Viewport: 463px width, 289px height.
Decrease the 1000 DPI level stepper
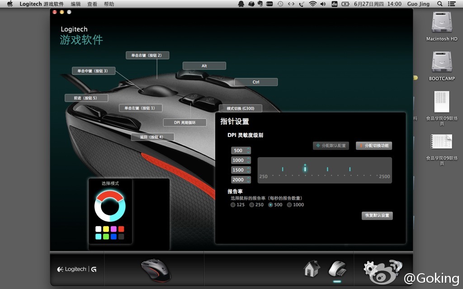tap(248, 162)
